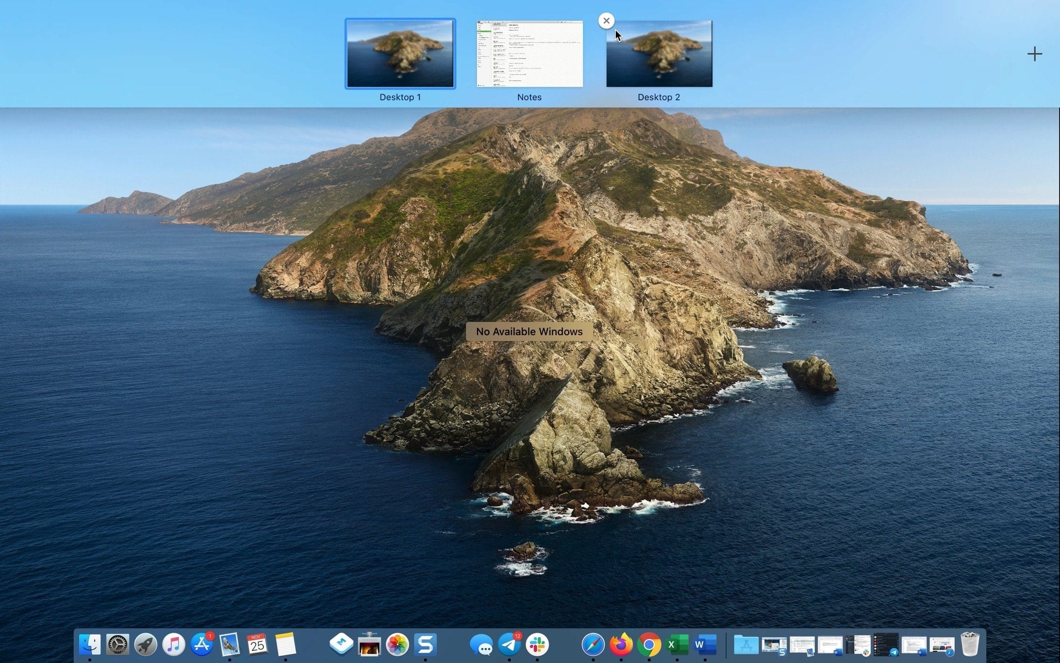This screenshot has width=1060, height=663.
Task: Open System Preferences from the Dock
Action: tap(117, 645)
